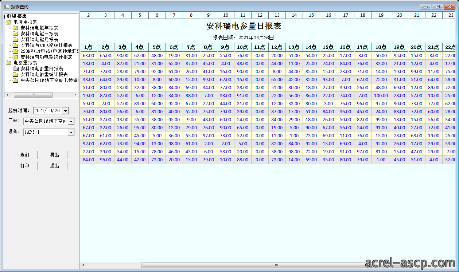Click the tree panel's right scroll arrow
The width and height of the screenshot is (459, 272).
point(75,95)
